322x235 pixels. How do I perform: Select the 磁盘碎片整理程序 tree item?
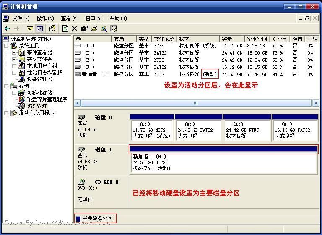coord(47,99)
